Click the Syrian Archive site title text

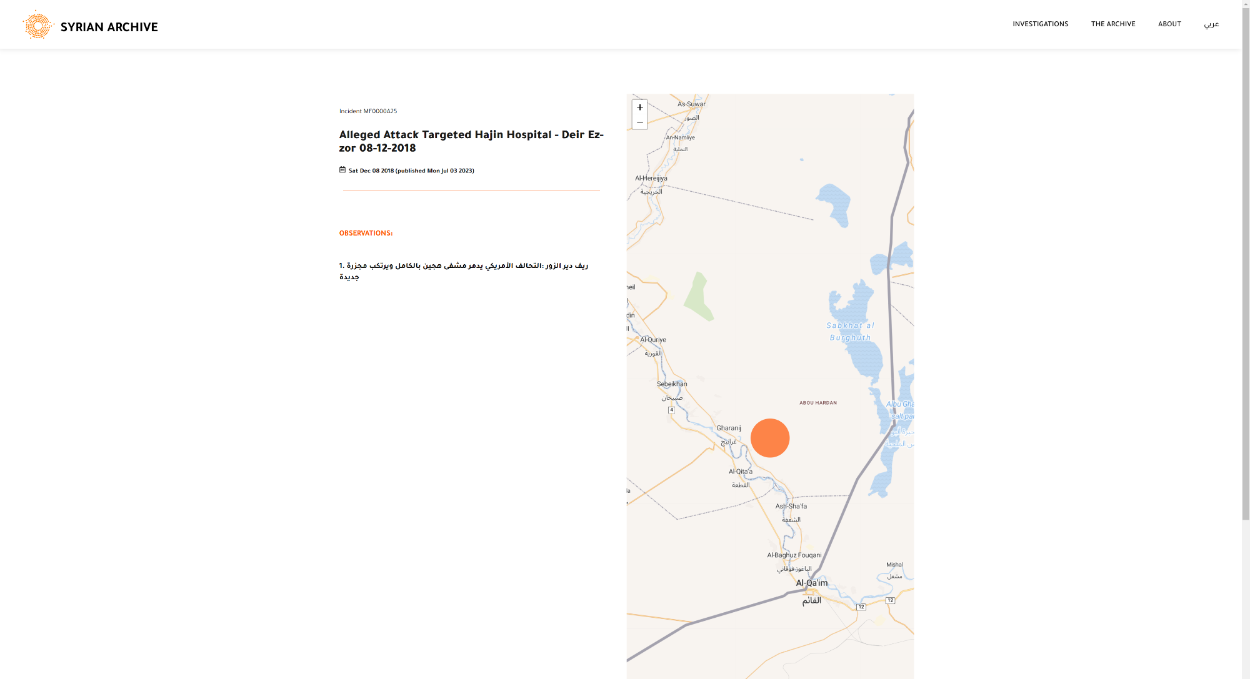pos(109,27)
